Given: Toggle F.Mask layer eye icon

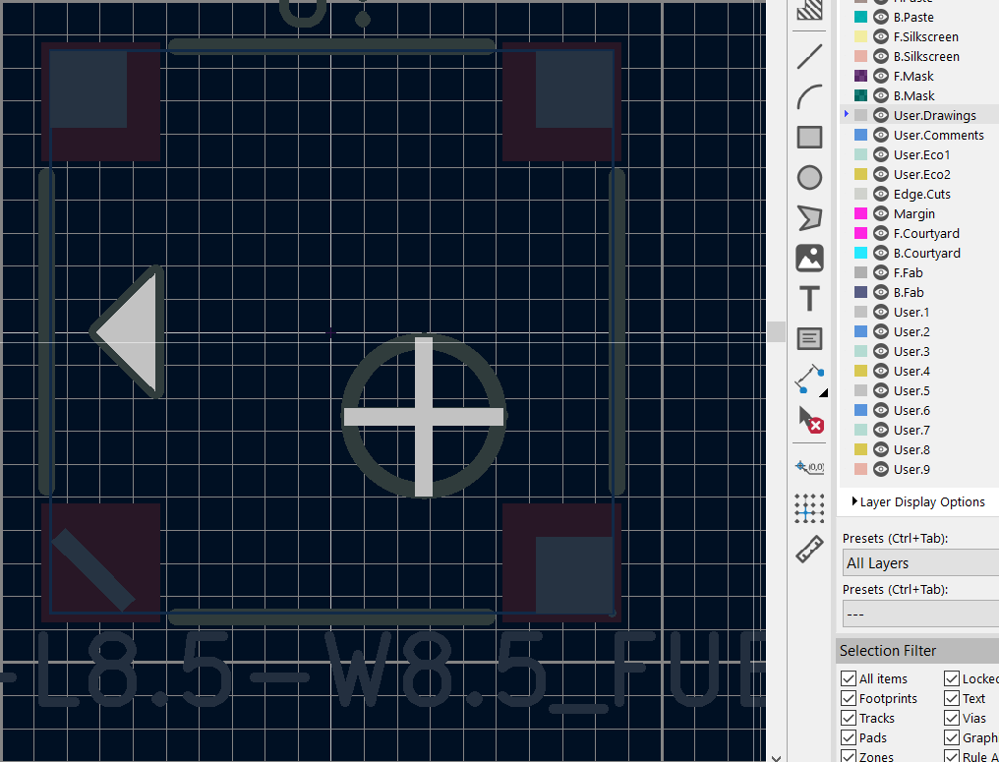Looking at the screenshot, I should [880, 77].
